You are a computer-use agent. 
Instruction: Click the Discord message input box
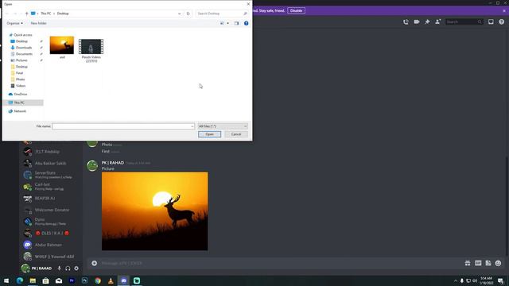(x=279, y=263)
